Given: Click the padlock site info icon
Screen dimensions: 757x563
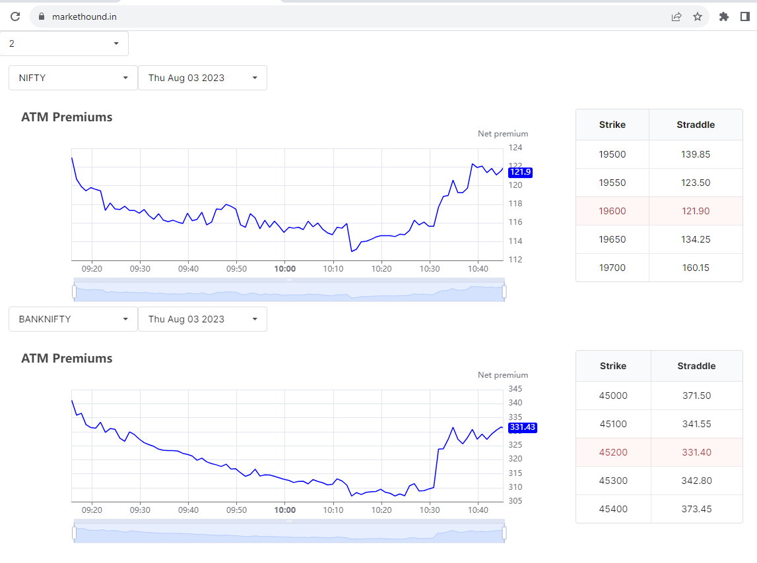Looking at the screenshot, I should pyautogui.click(x=41, y=16).
